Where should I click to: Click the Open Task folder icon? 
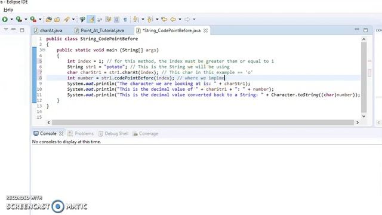point(57,19)
